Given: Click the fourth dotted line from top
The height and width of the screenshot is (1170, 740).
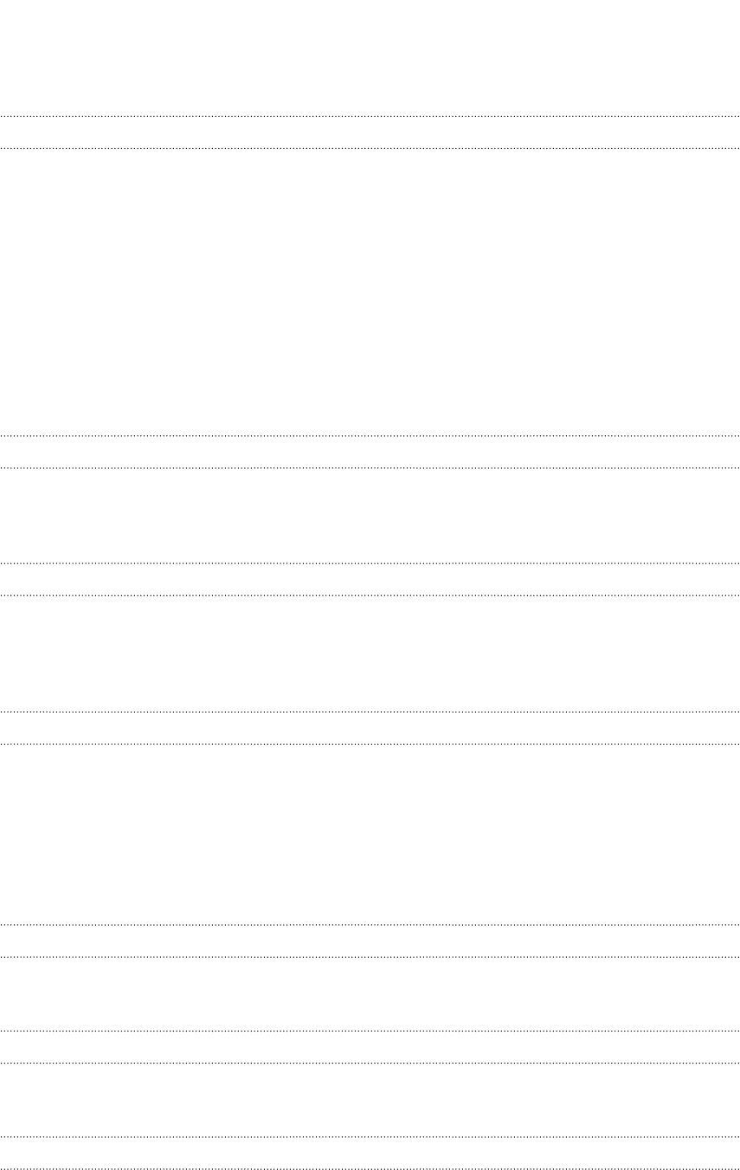Looking at the screenshot, I should [370, 468].
